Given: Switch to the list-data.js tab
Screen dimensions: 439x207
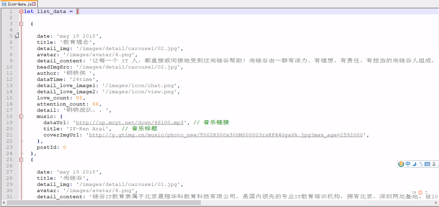Looking at the screenshot, I should point(19,4).
